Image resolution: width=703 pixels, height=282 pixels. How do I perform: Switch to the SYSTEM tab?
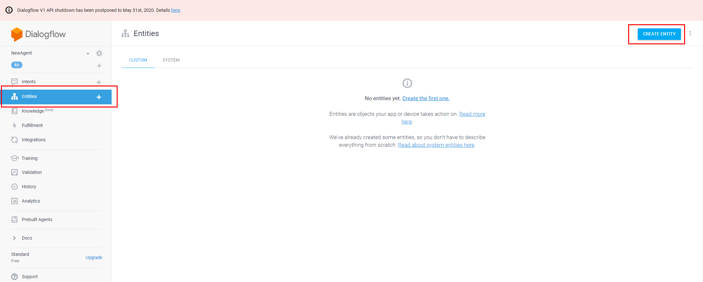click(171, 60)
